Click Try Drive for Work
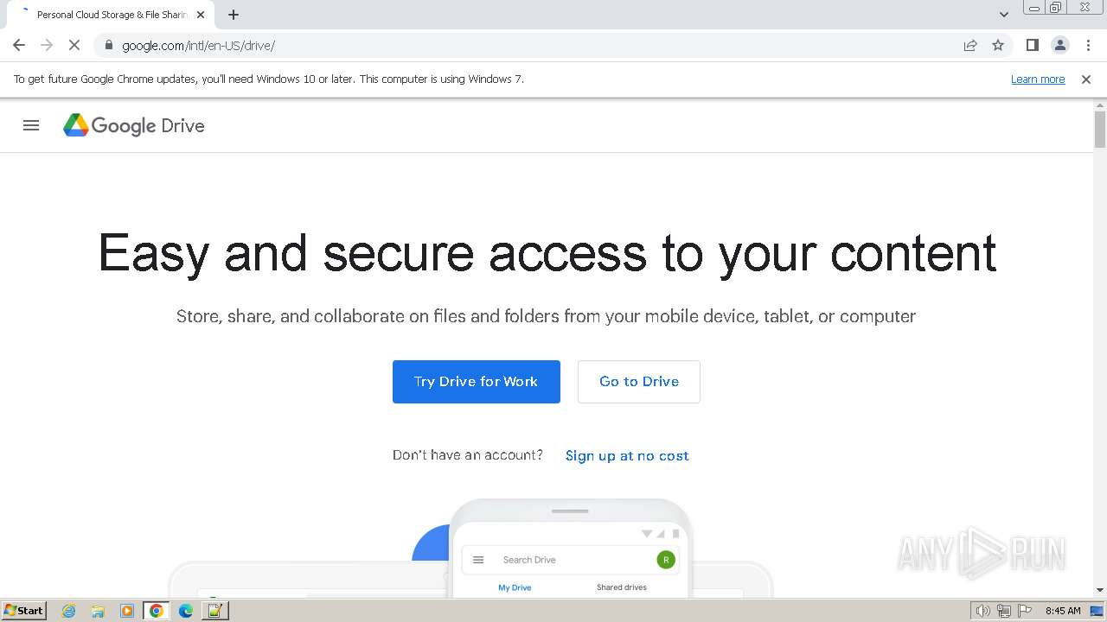 477,382
